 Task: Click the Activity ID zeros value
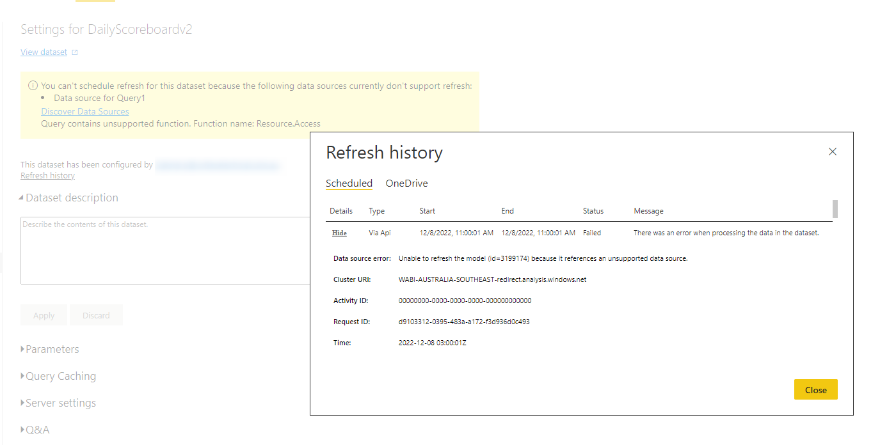point(465,301)
